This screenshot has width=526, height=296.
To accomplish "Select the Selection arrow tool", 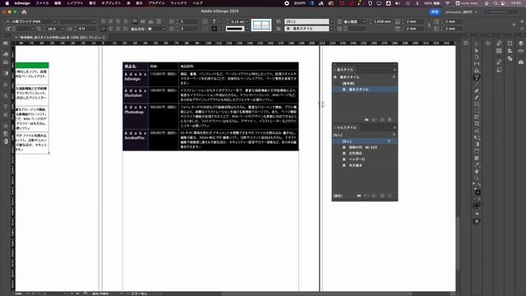I will click(477, 44).
